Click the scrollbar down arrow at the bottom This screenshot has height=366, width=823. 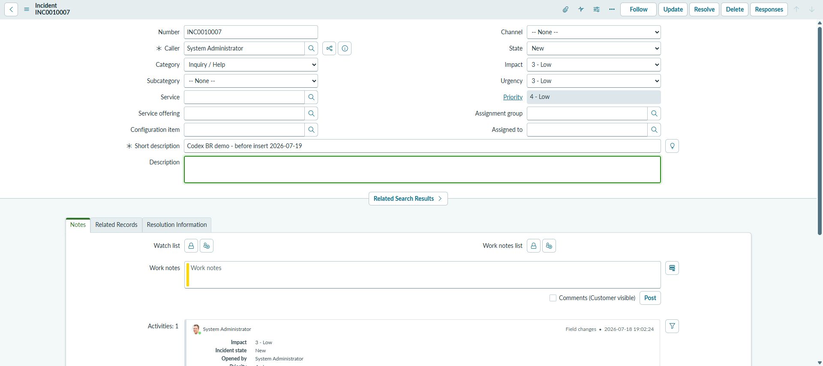pos(820,363)
